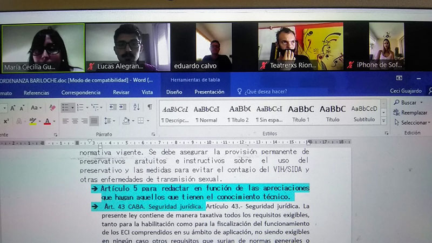Select eduardo calvo video thumbnail
The height and width of the screenshot is (243, 432).
(214, 47)
